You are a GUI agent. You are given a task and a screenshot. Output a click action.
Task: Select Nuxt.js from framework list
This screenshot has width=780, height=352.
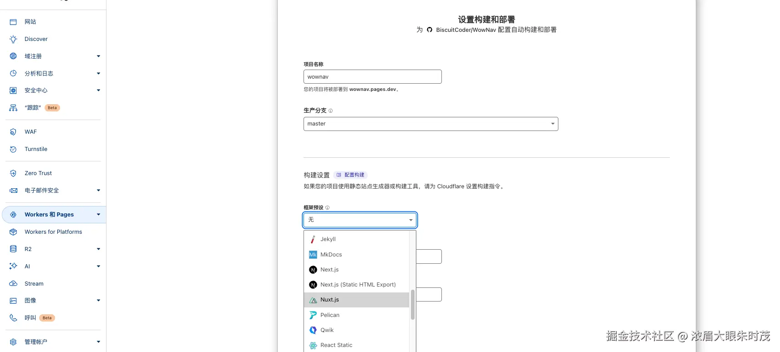point(357,300)
